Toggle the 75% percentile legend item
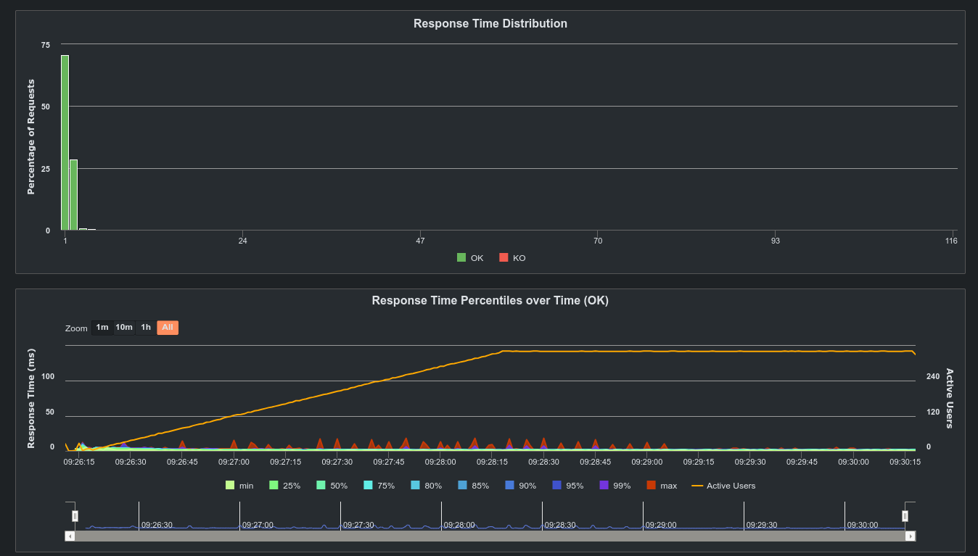The height and width of the screenshot is (556, 978). pos(379,486)
